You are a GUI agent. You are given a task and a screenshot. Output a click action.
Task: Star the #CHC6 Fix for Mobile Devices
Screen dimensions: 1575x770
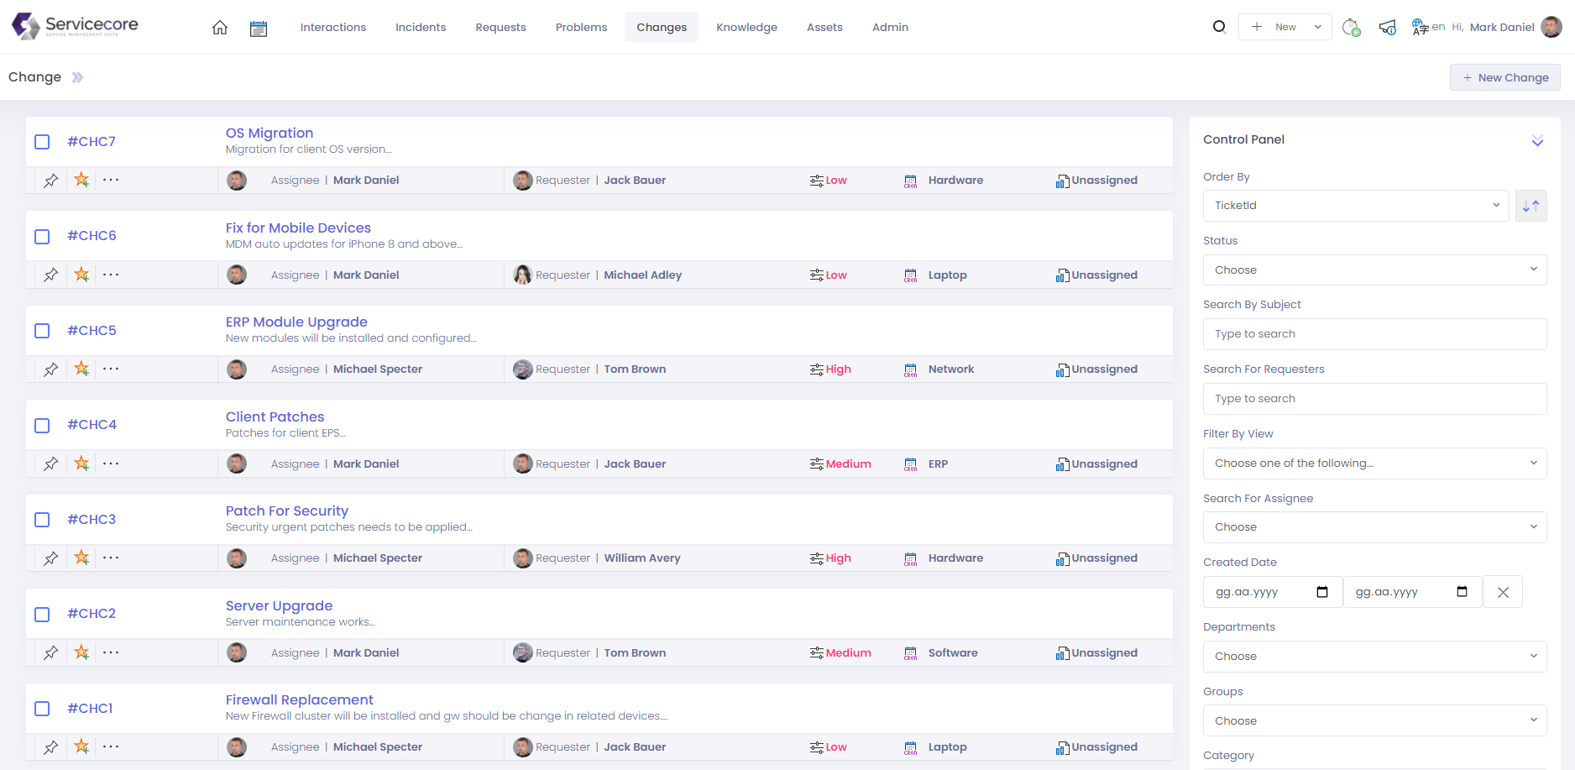point(81,275)
